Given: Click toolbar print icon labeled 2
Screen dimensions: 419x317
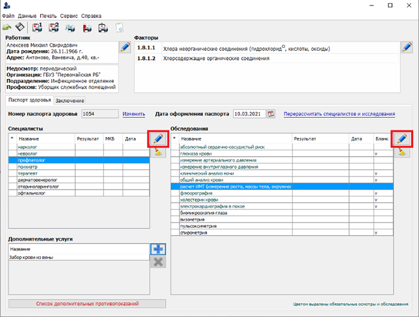Looking at the screenshot, I should [x=54, y=27].
